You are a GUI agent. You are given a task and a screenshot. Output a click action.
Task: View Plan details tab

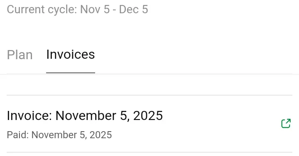(x=20, y=55)
